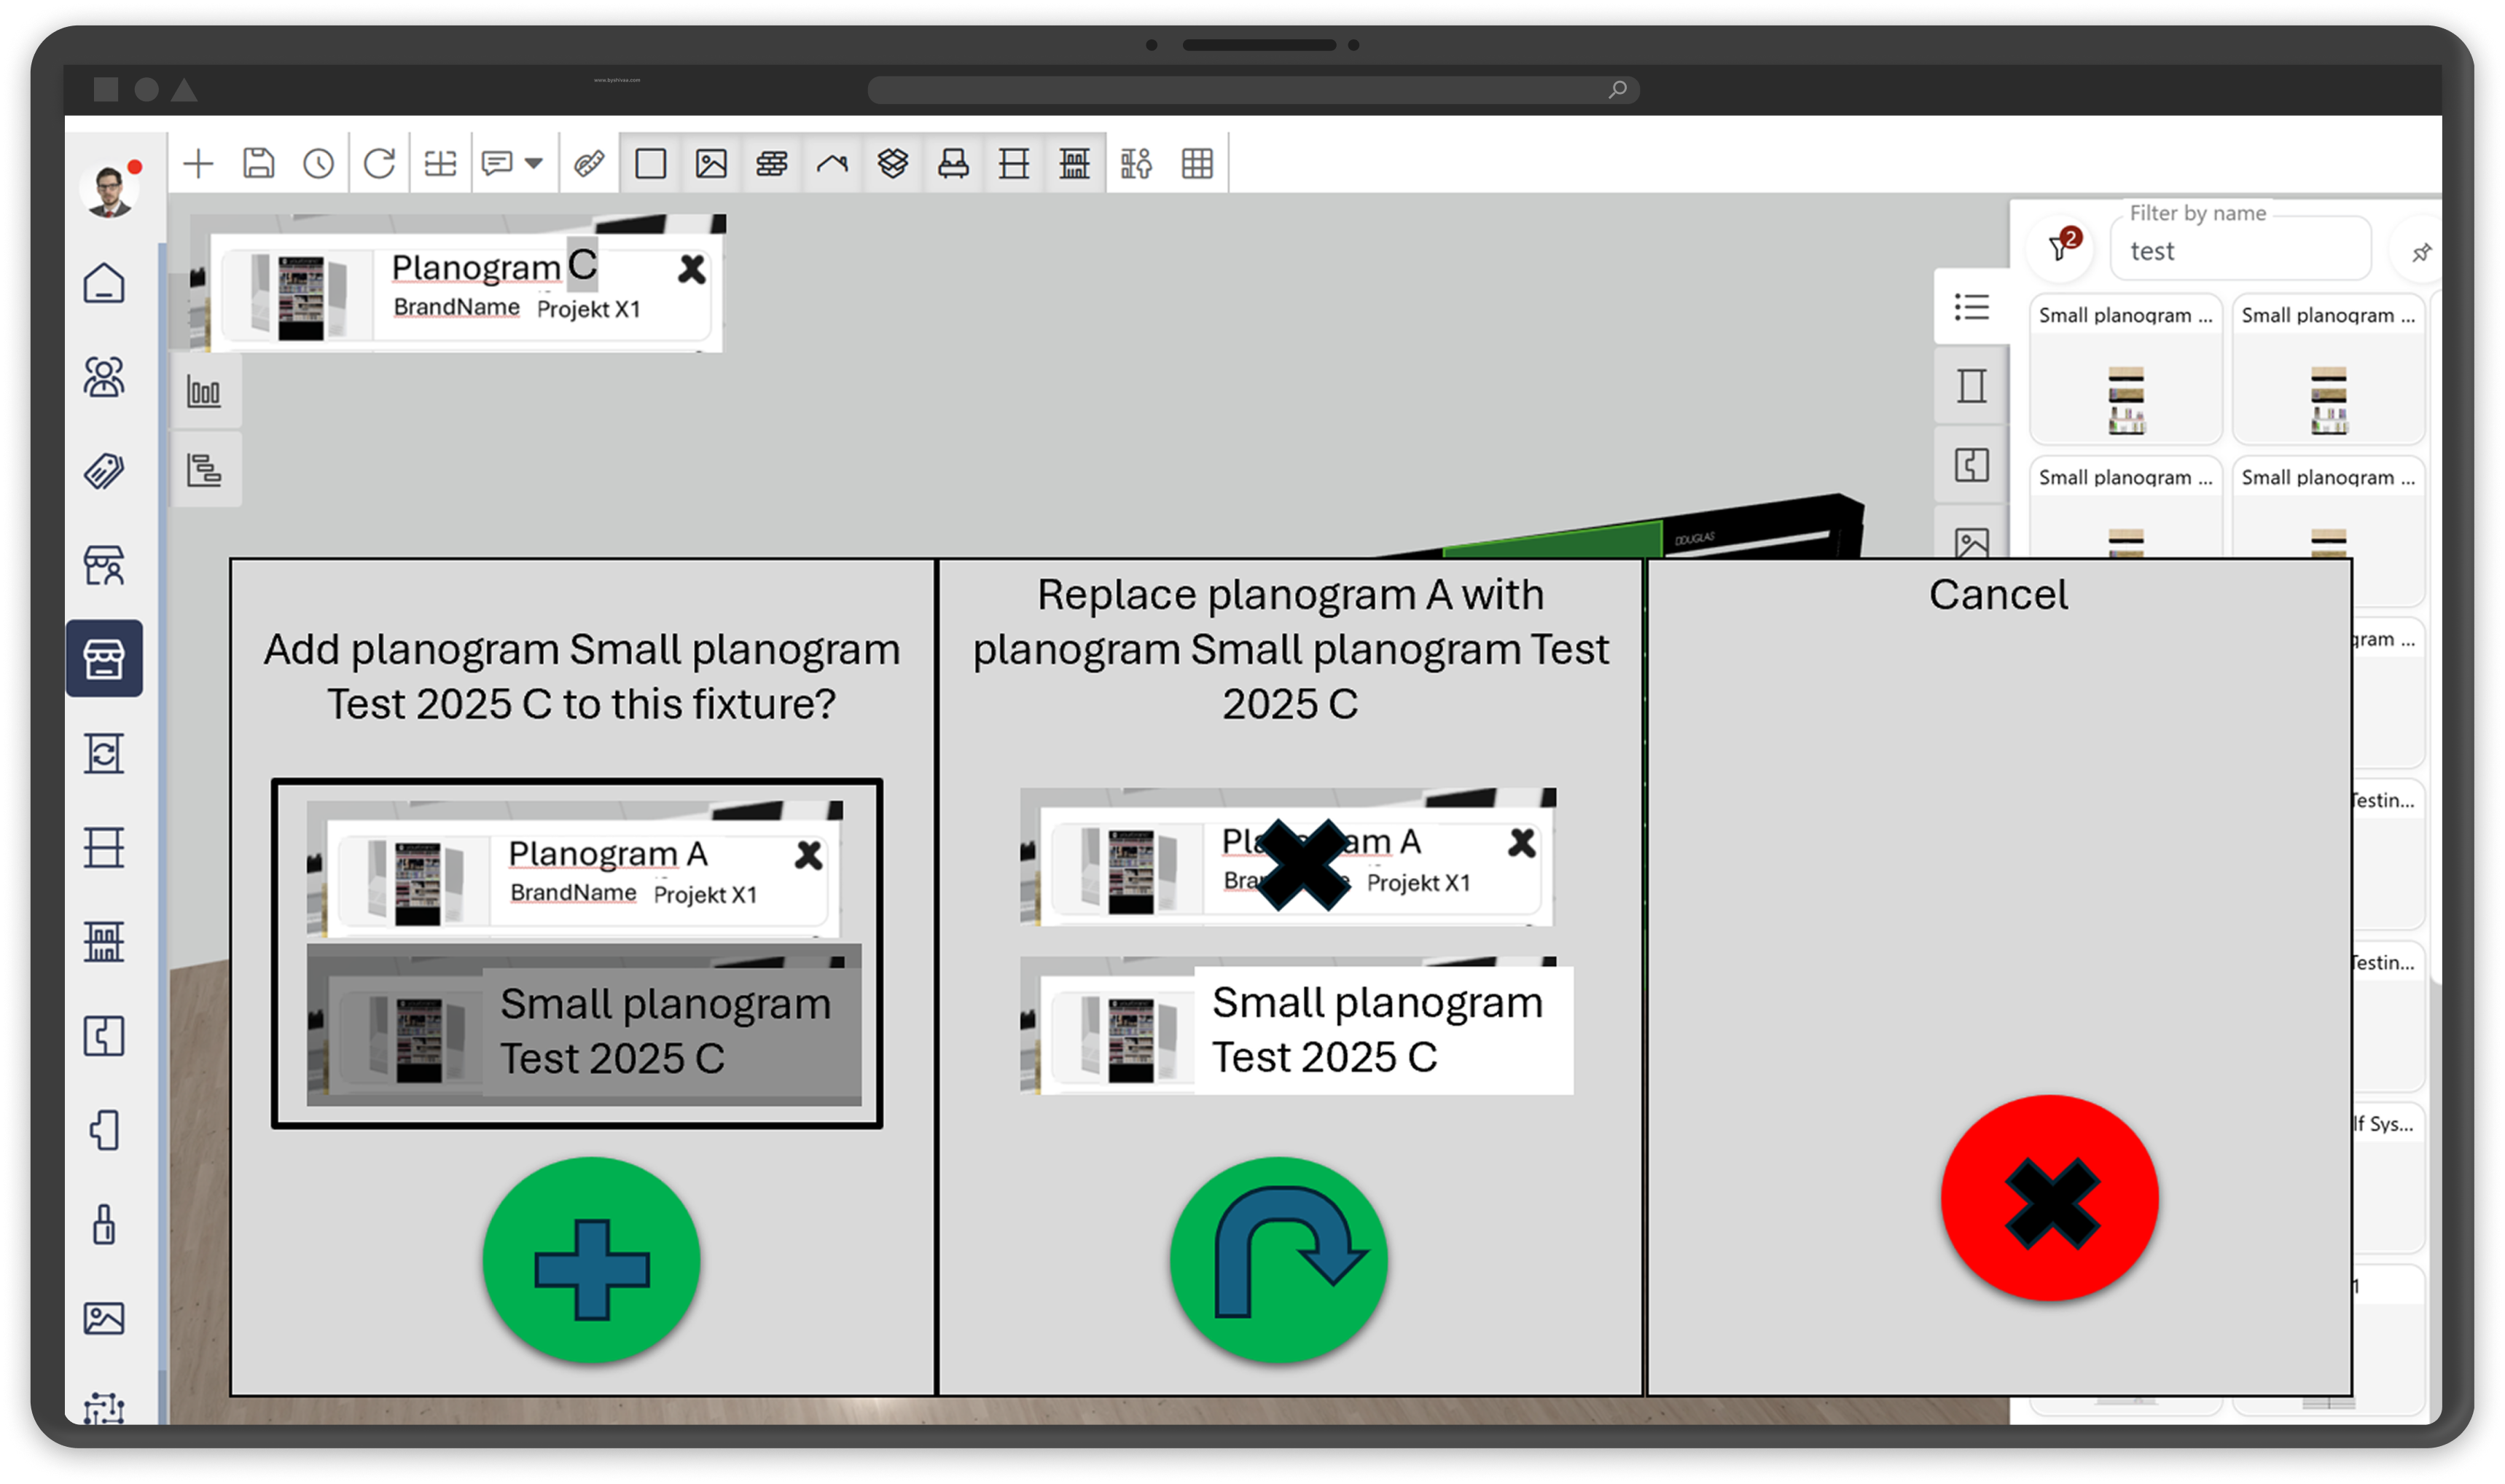The width and height of the screenshot is (2505, 1484).
Task: Open the price tags sidebar icon
Action: point(104,471)
